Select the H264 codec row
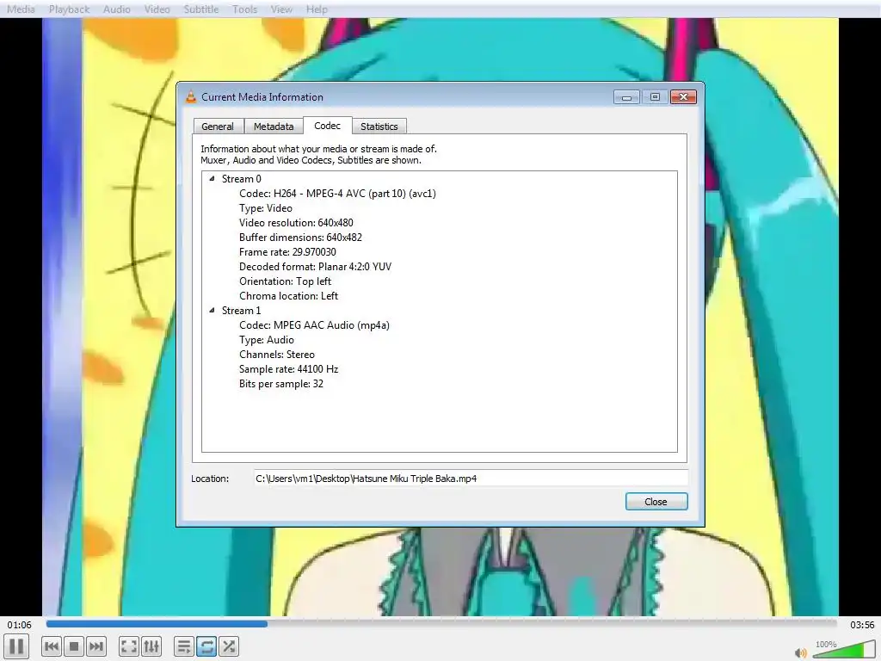The height and width of the screenshot is (661, 881). (337, 194)
